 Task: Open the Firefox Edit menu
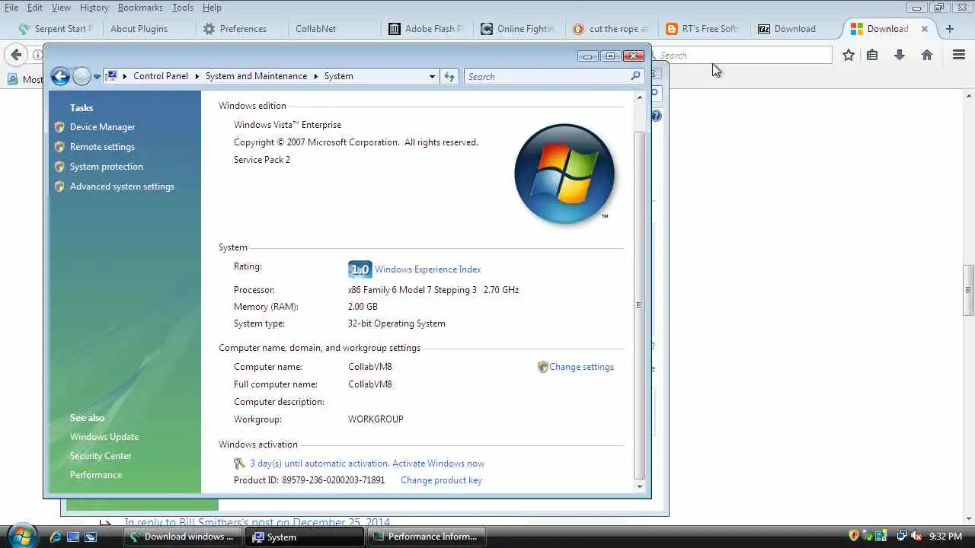[35, 8]
